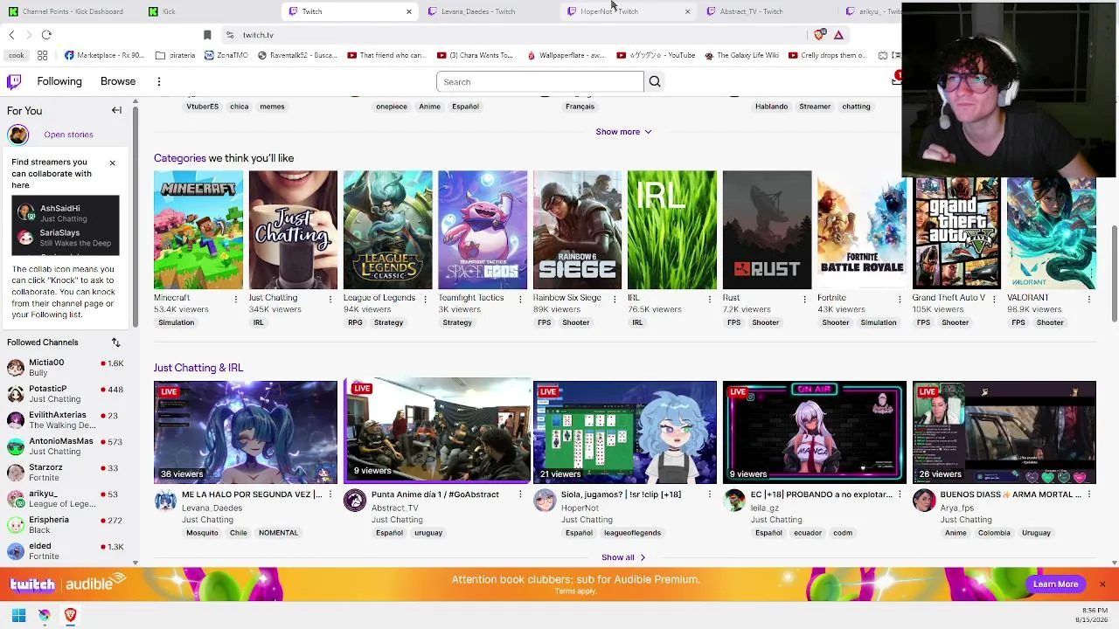The width and height of the screenshot is (1119, 629).
Task: Open options menu for Abstract_TV stream
Action: tap(520, 495)
